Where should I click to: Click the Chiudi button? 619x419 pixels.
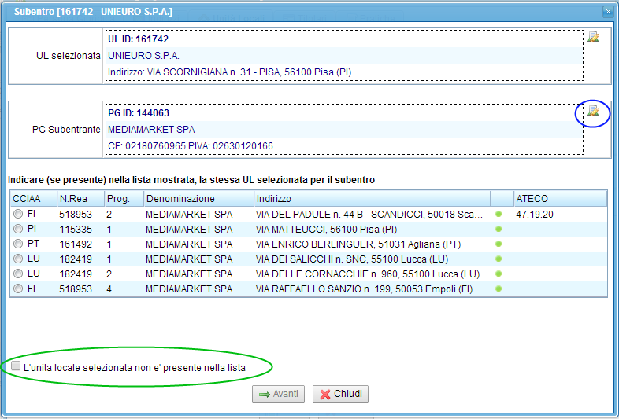pos(340,394)
